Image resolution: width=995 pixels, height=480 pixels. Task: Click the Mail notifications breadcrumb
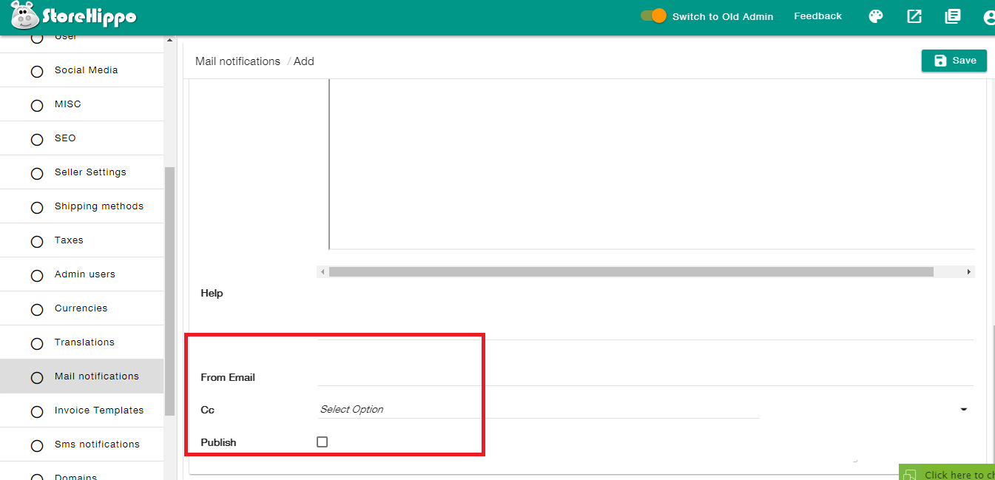(237, 61)
